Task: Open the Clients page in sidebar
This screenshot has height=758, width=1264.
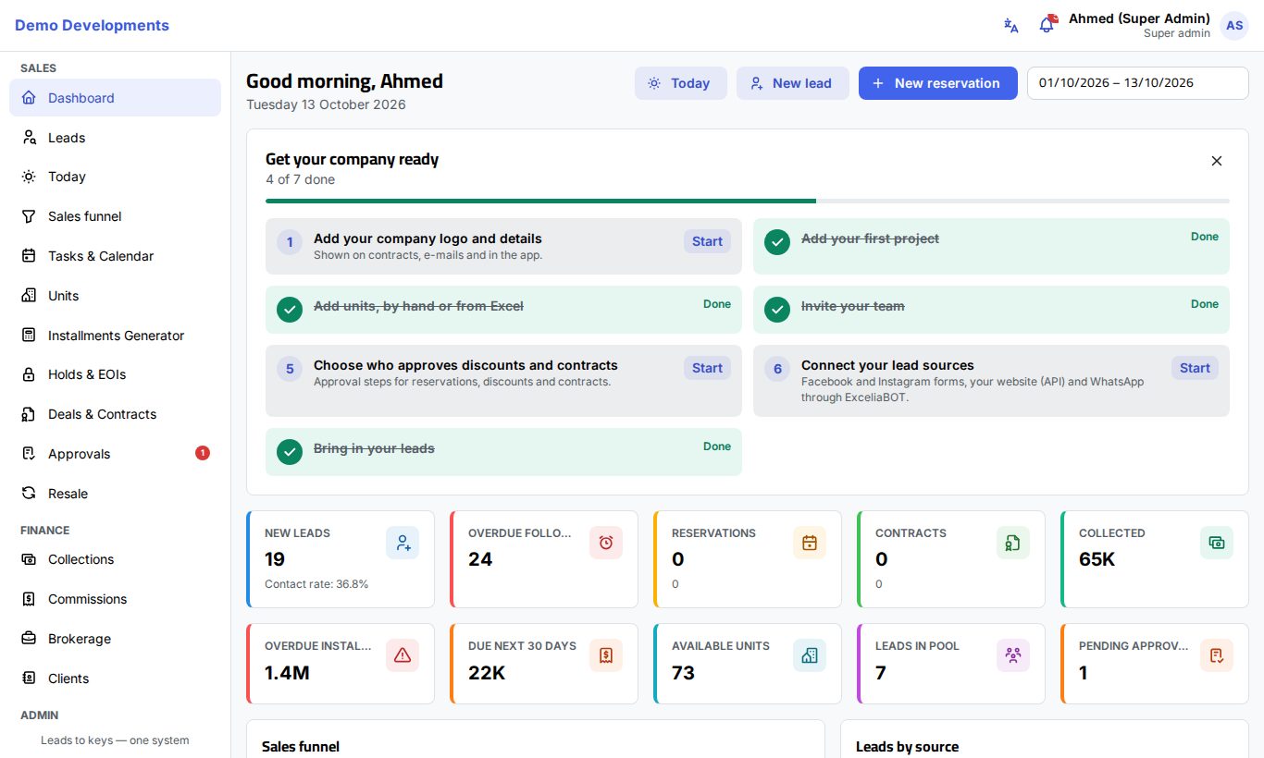Action: (x=115, y=679)
